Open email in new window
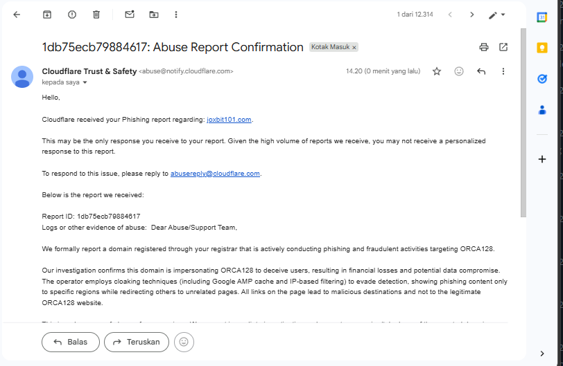The width and height of the screenshot is (563, 366). 503,47
